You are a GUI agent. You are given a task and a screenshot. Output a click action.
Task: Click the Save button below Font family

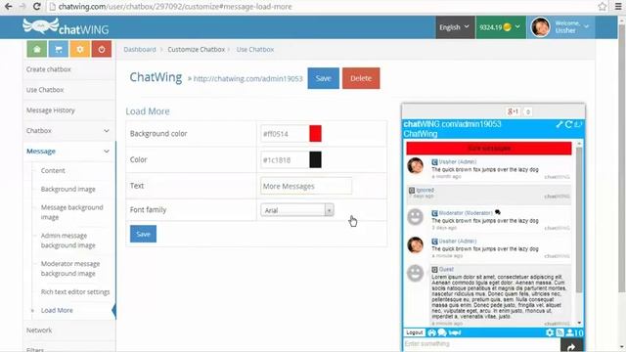[x=144, y=234]
